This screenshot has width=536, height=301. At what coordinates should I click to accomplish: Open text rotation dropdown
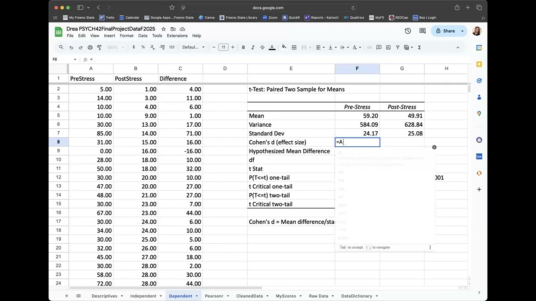(357, 47)
